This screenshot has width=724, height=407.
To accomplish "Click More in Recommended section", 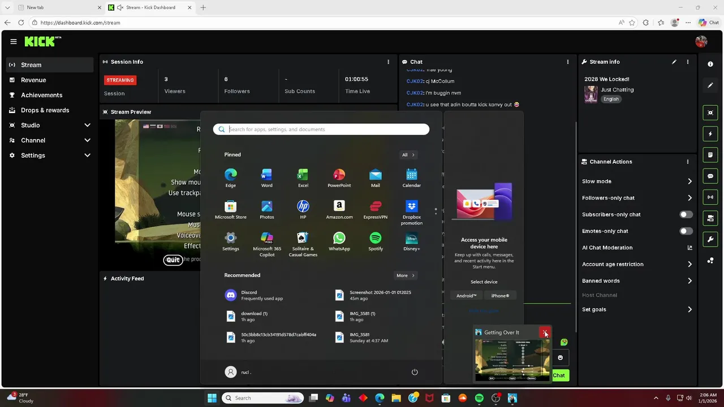I will [406, 275].
